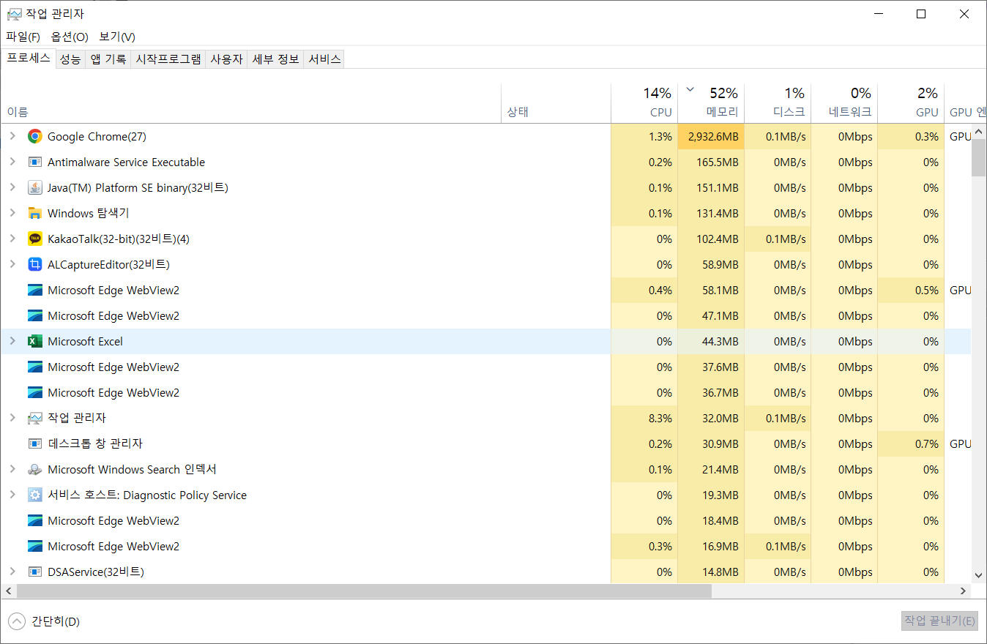Screen dimensions: 987x644
Task: Click the KakaoTalk process icon
Action: point(34,239)
